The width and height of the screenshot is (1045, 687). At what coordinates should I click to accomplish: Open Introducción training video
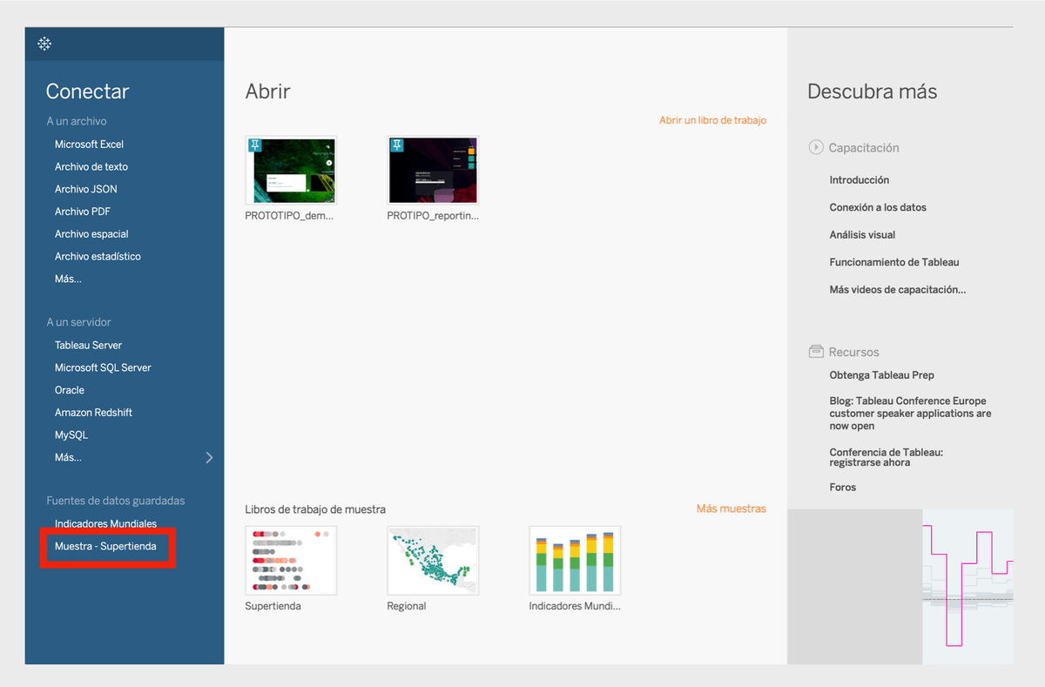[860, 180]
